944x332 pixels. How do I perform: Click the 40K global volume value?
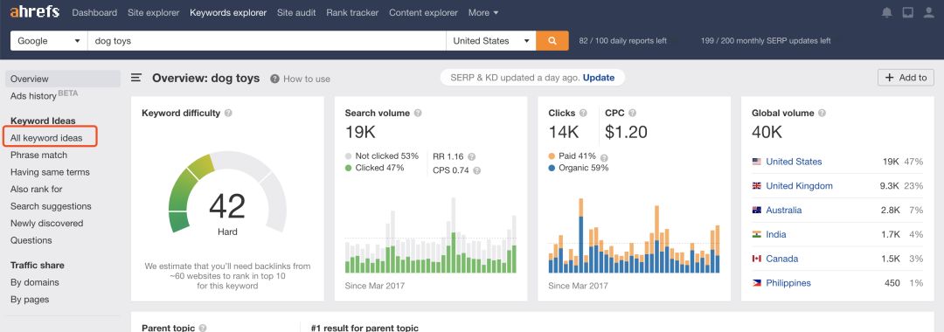coord(767,132)
